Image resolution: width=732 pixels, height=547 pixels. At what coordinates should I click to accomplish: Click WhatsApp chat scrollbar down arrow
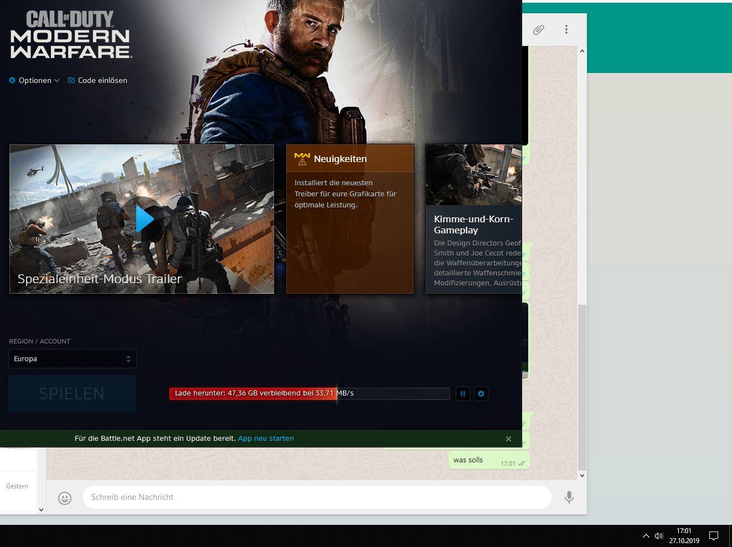[582, 475]
